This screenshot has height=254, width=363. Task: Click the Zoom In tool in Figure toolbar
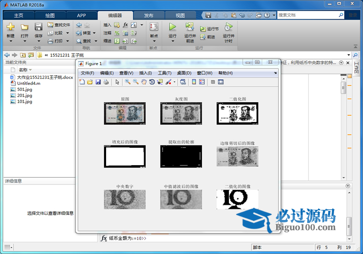[128, 82]
